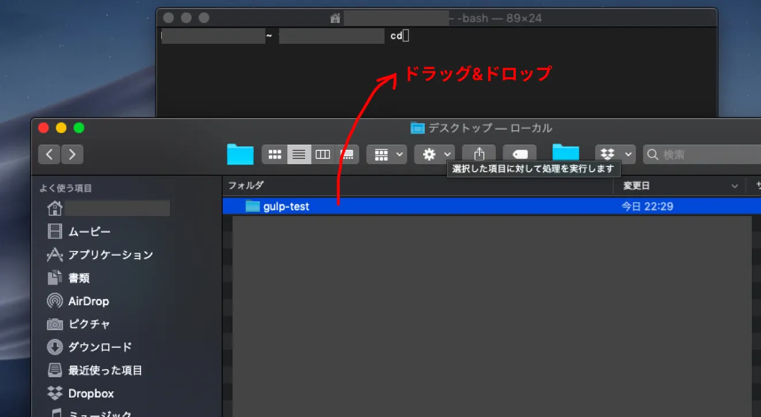This screenshot has height=417, width=761.
Task: Click the Edit Tags toolbar button
Action: (x=520, y=154)
